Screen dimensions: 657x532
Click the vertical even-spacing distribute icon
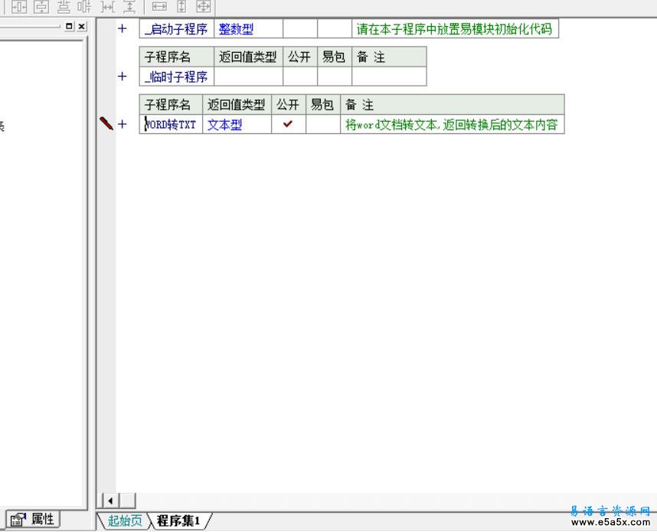tap(64, 7)
